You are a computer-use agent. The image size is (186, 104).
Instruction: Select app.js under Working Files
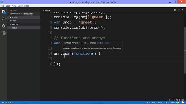pyautogui.click(x=24, y=17)
